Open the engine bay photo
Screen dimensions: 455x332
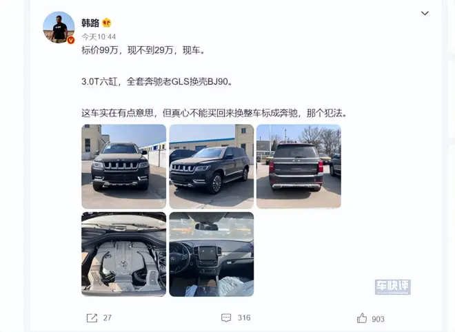click(124, 254)
